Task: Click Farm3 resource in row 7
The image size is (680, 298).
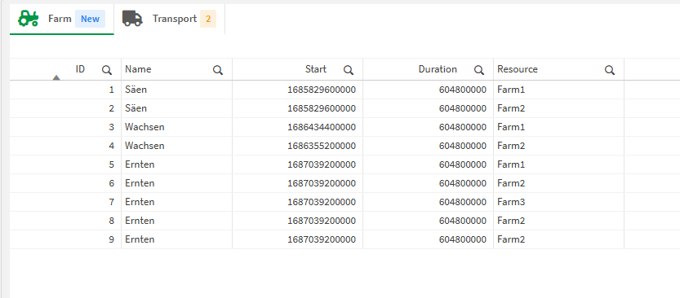Action: click(511, 202)
